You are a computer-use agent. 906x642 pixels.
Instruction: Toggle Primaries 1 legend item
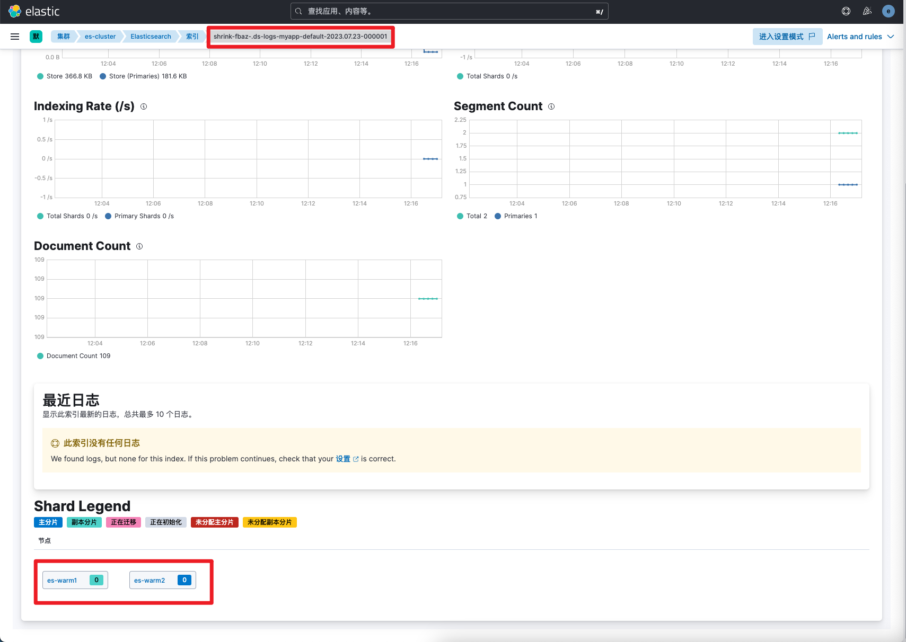click(x=516, y=216)
